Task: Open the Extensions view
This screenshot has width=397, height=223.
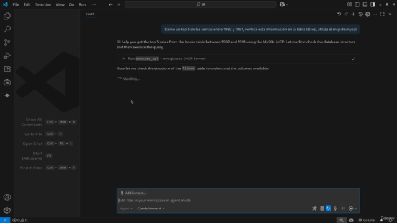Action: (7, 69)
